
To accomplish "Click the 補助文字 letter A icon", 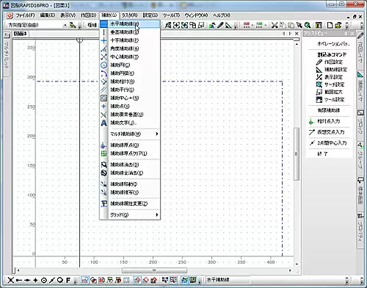I will [103, 123].
